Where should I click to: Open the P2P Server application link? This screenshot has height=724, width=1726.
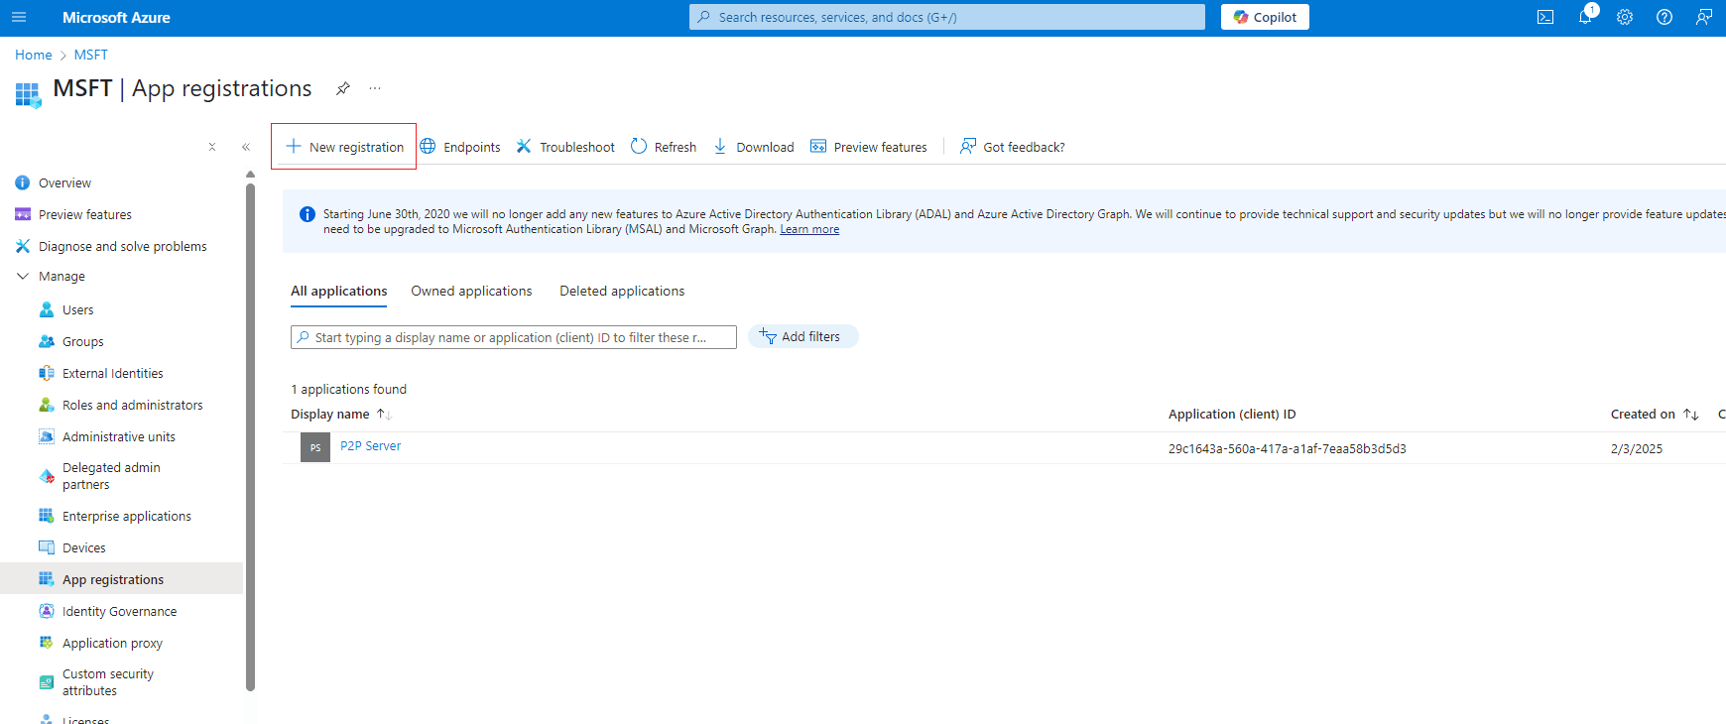pyautogui.click(x=370, y=446)
